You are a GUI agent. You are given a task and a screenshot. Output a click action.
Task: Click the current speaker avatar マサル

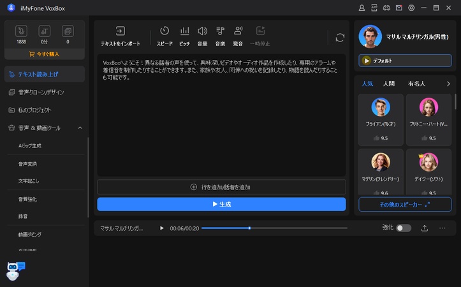(x=370, y=36)
